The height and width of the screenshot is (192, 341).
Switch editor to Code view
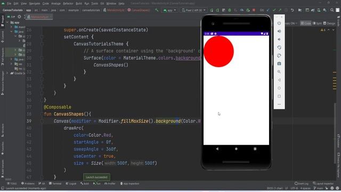coord(306,23)
